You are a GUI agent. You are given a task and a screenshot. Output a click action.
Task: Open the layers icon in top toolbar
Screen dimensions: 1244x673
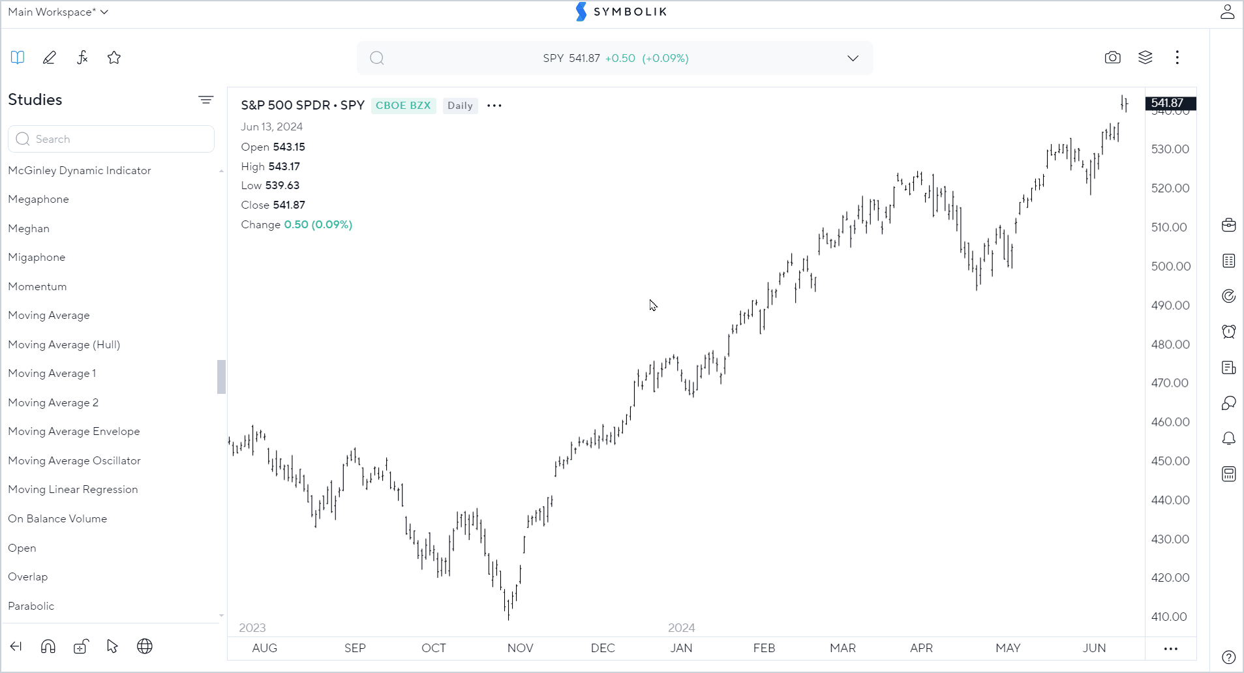pos(1145,57)
